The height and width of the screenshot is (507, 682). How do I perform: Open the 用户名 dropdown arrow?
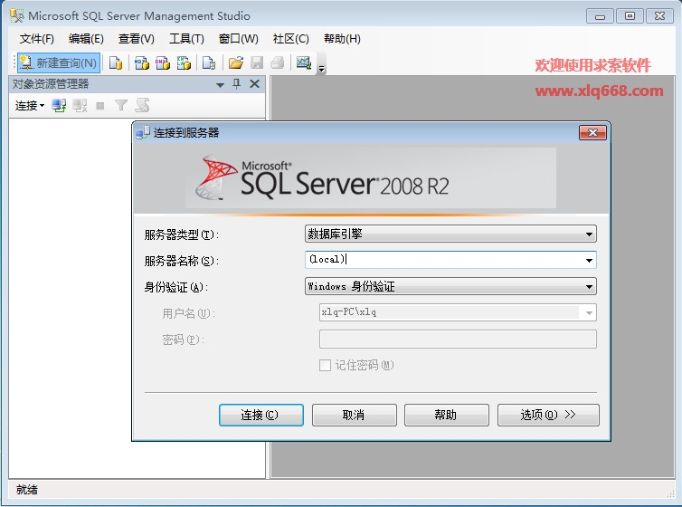[x=589, y=312]
